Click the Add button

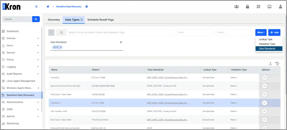tap(274, 33)
